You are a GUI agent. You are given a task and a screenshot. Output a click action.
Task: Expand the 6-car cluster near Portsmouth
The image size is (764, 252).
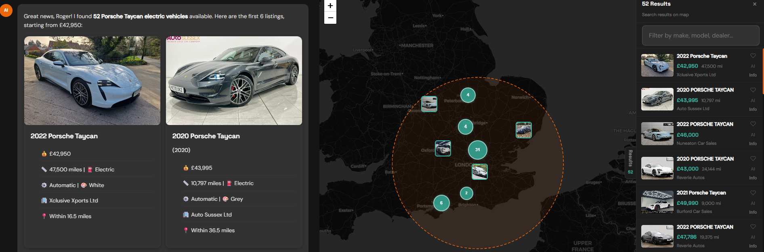click(x=441, y=203)
